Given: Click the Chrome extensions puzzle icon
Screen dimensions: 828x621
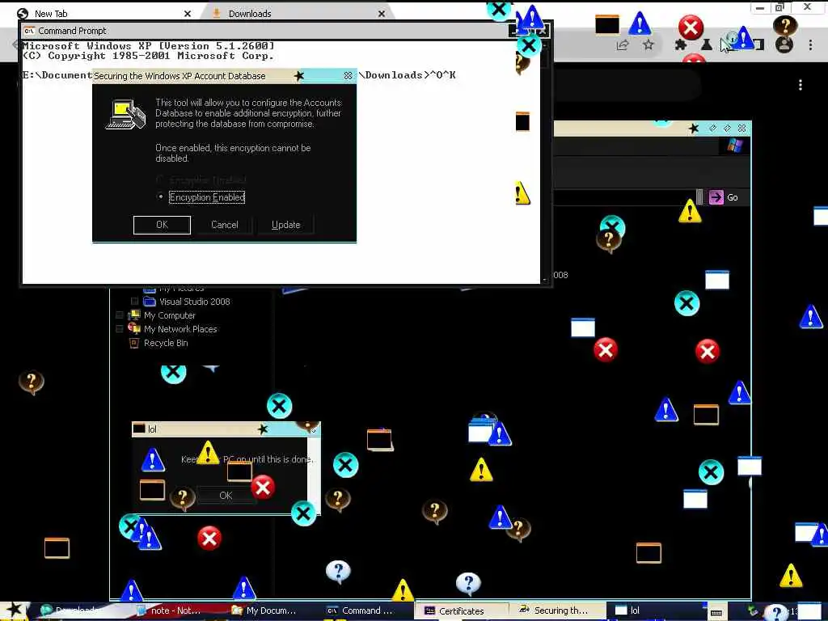Looking at the screenshot, I should [681, 45].
